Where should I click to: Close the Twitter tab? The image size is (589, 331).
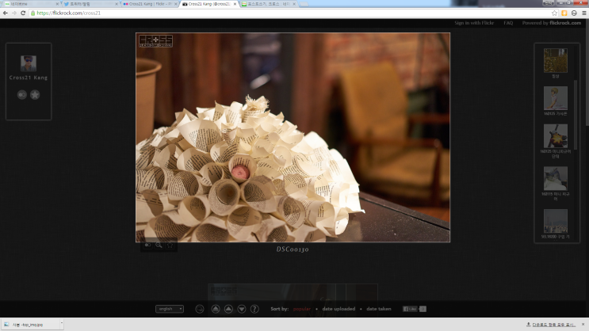pos(116,4)
